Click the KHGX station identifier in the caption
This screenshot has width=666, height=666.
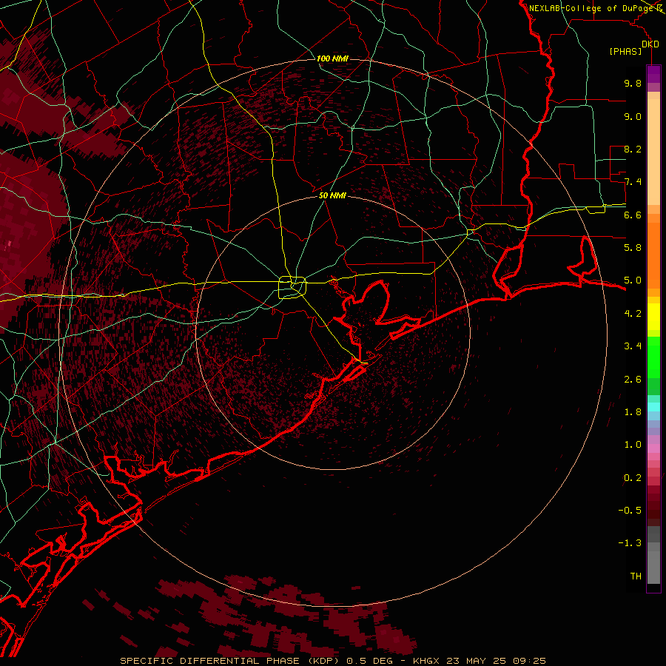pyautogui.click(x=426, y=661)
